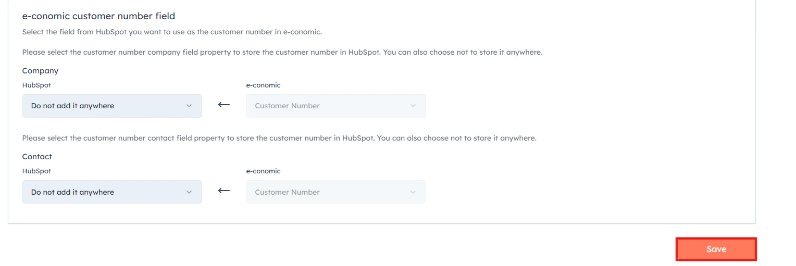The image size is (796, 266).
Task: Click the Contact section label
Action: point(37,157)
